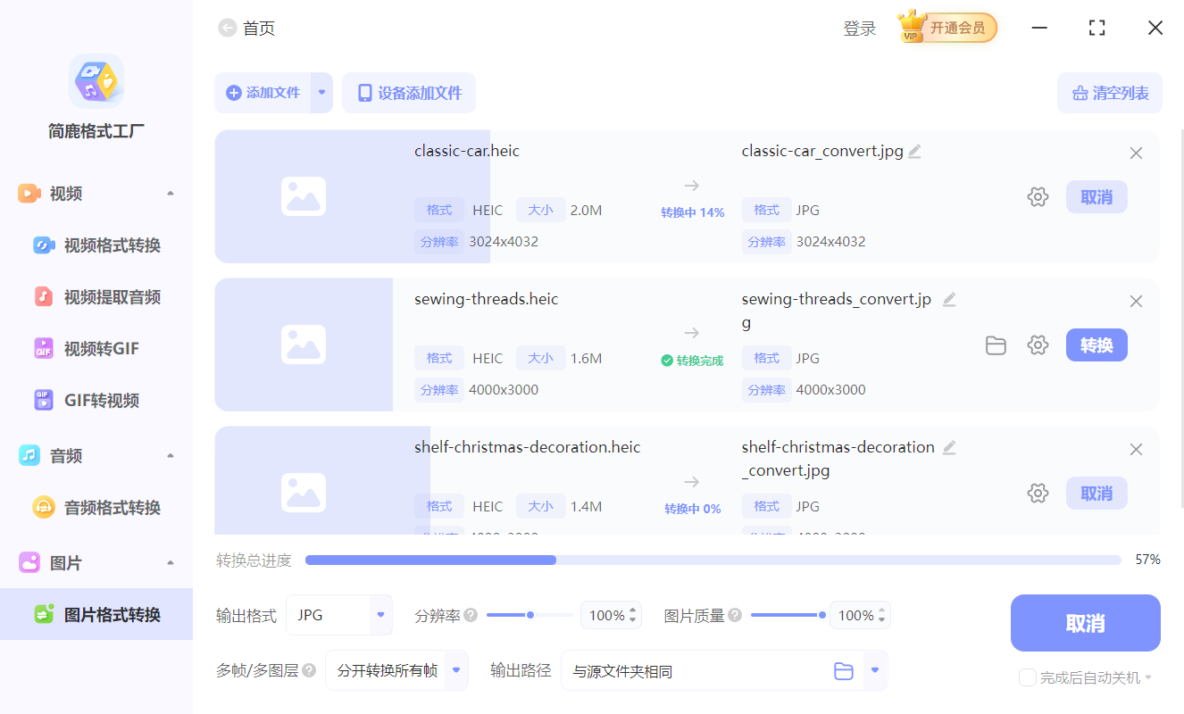The height and width of the screenshot is (714, 1184).
Task: Open settings gear for sewing-threads.heic
Action: click(x=1038, y=345)
